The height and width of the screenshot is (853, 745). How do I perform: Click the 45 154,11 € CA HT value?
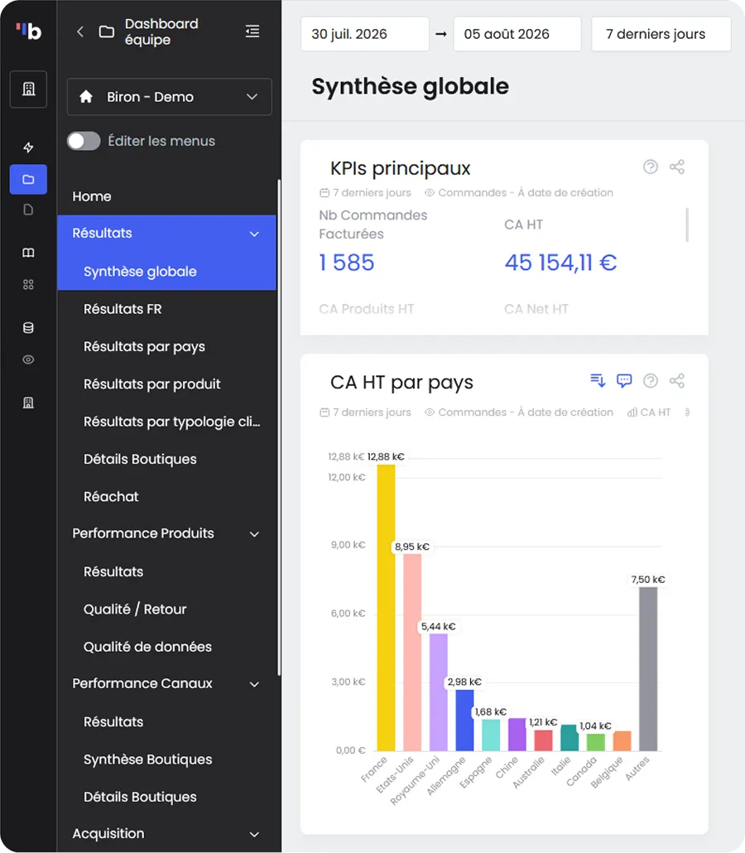(x=560, y=263)
